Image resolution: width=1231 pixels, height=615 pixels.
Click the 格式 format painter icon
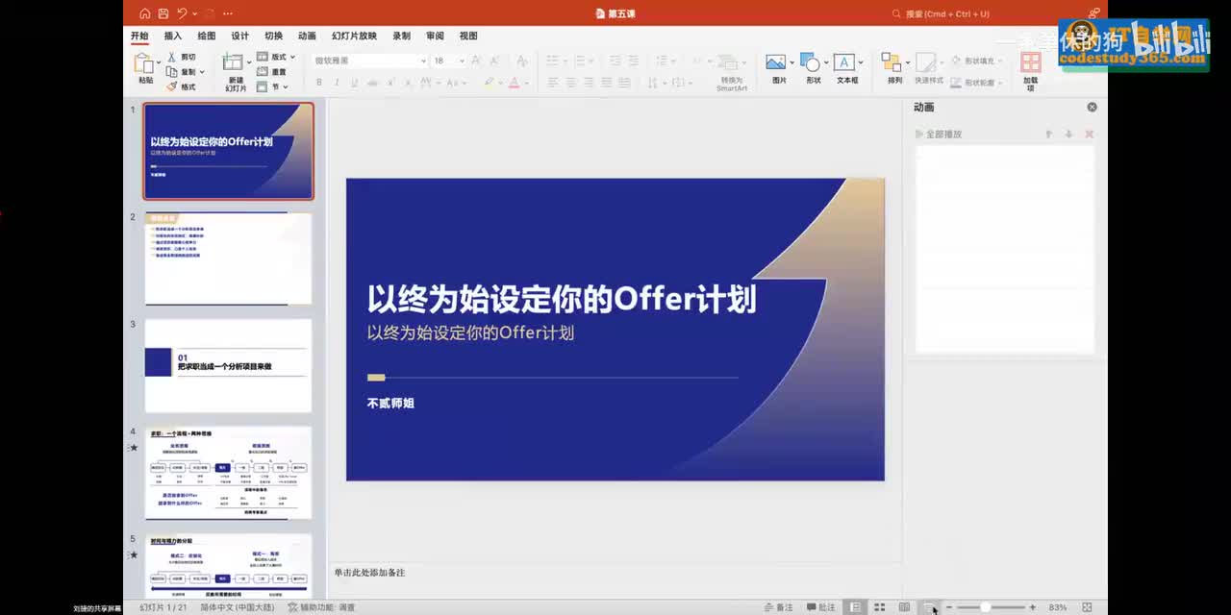pos(172,86)
